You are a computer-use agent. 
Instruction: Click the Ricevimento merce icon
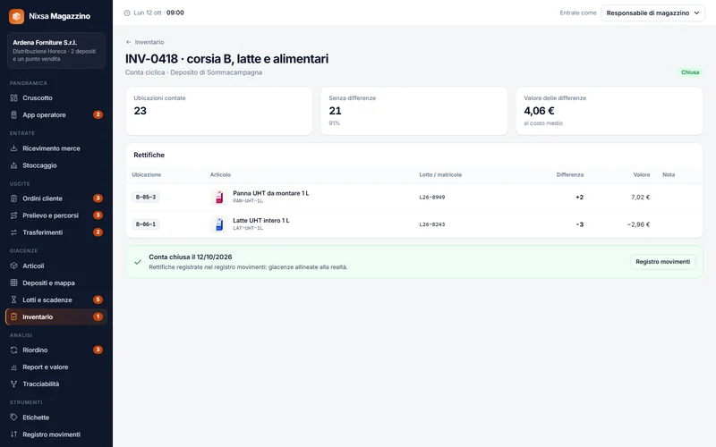13,148
